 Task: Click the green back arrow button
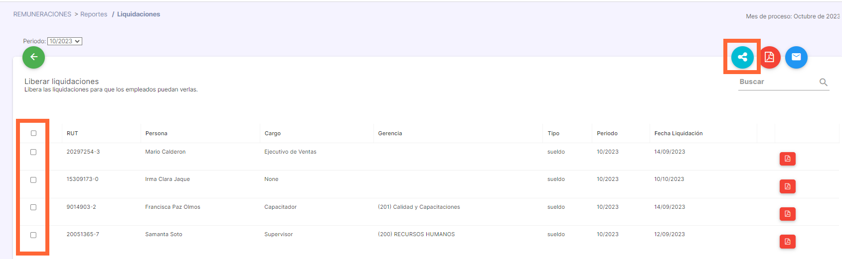point(33,57)
